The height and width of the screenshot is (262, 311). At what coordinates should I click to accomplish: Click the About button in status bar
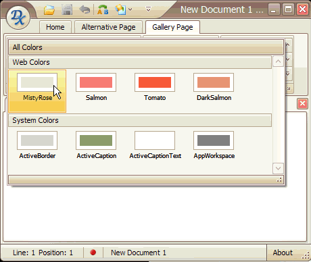pos(283,253)
